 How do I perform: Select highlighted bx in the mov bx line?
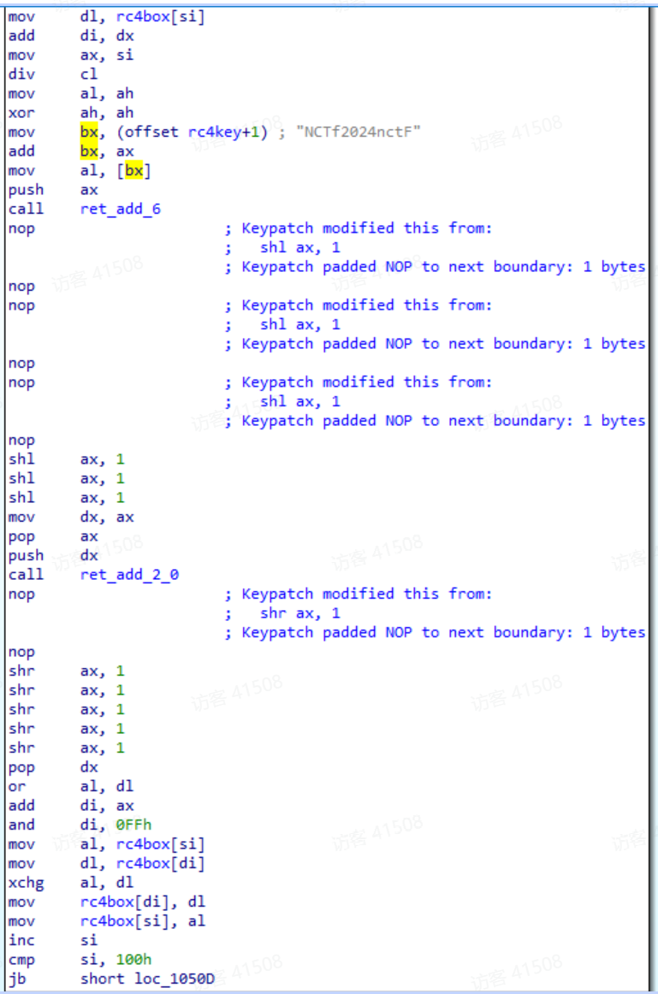click(90, 133)
